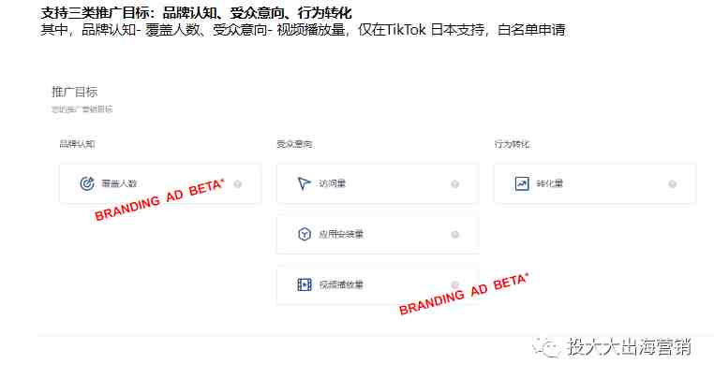Choose the 视频播放量 objective label

pyautogui.click(x=341, y=284)
